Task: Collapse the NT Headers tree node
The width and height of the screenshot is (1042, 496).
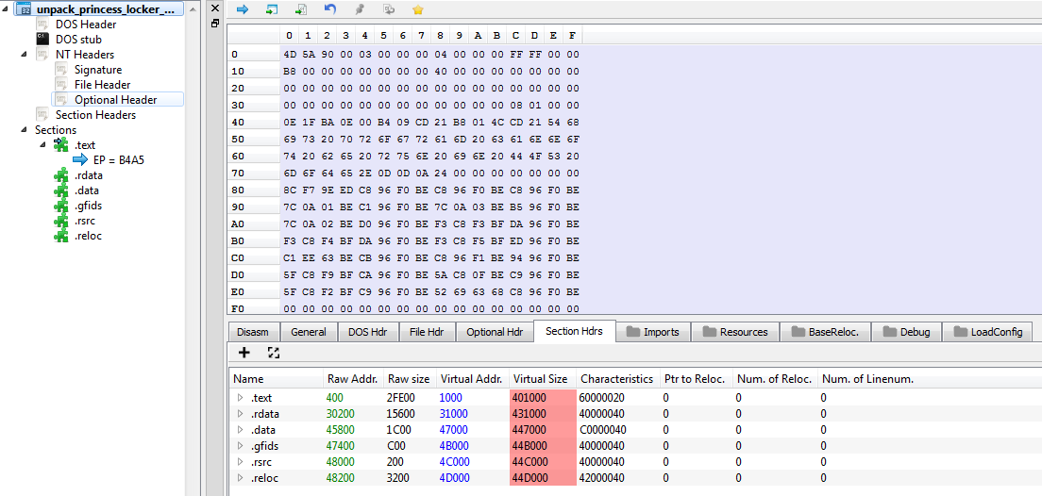Action: point(25,55)
